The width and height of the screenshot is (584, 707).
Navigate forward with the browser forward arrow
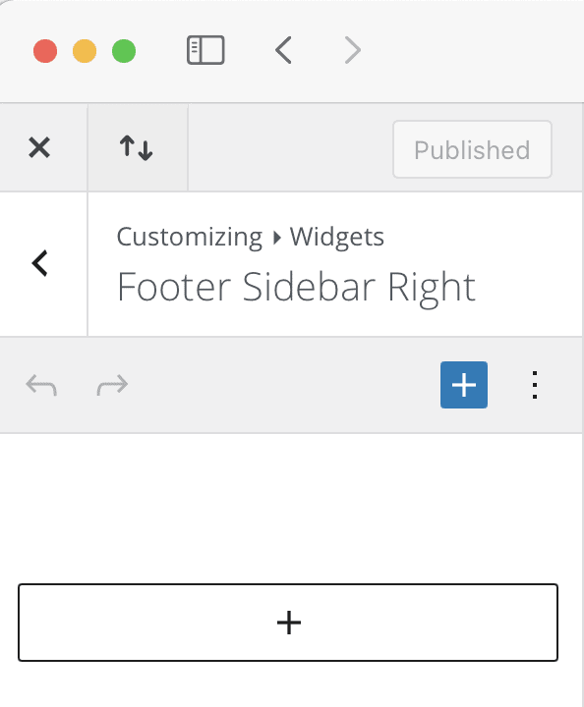click(353, 50)
